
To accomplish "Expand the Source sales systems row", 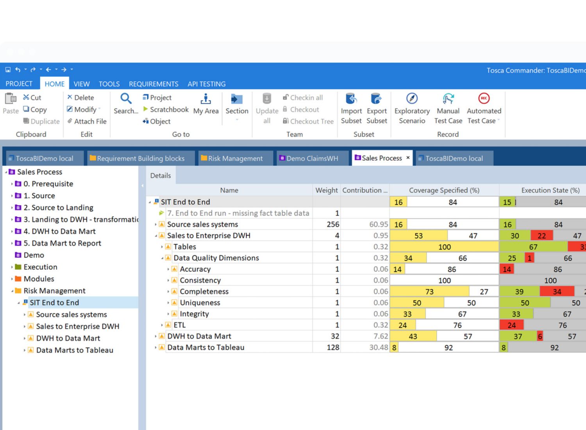I will 155,225.
